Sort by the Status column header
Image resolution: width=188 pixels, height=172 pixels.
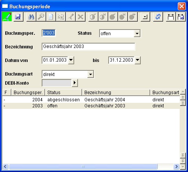click(x=64, y=93)
